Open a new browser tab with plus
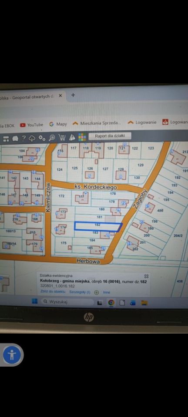Image resolution: width=188 pixels, height=417 pixels. pos(73,95)
